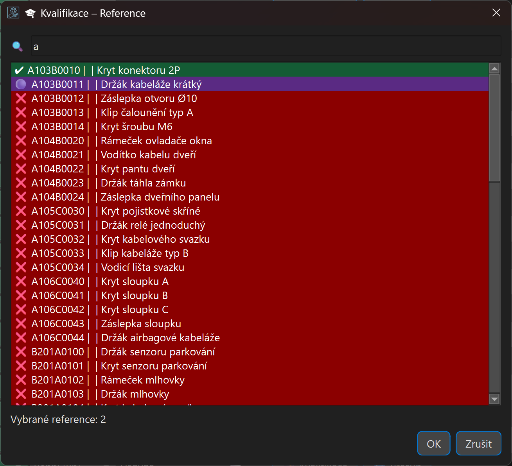Click red X icon beside B201A0100
Image resolution: width=512 pixels, height=466 pixels.
pos(21,352)
